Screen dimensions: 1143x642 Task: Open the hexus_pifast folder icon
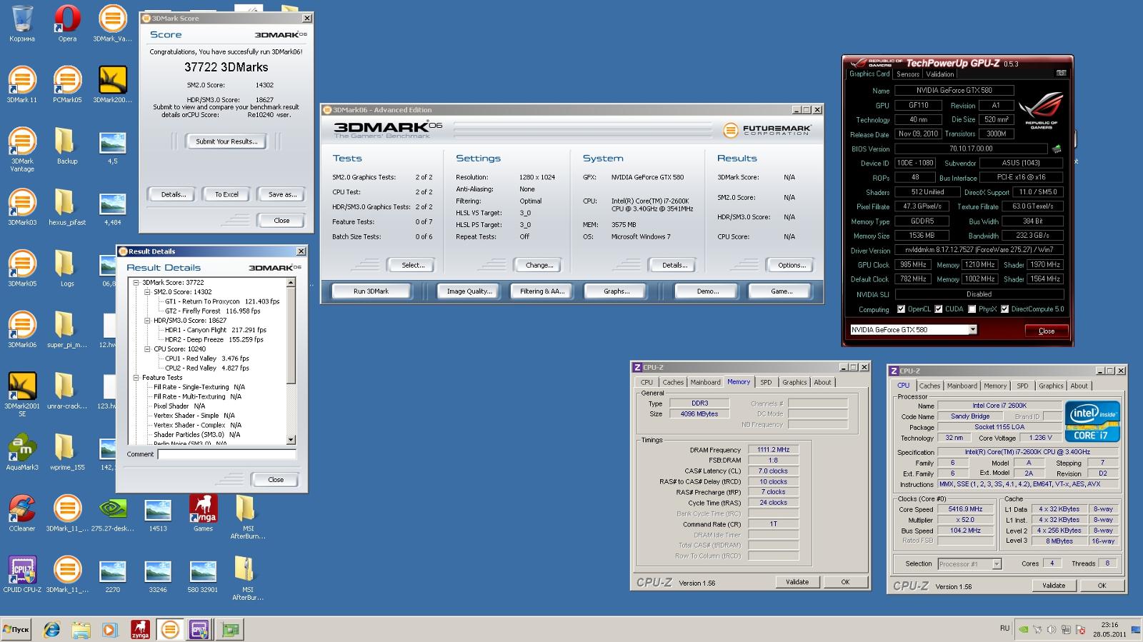[x=67, y=207]
